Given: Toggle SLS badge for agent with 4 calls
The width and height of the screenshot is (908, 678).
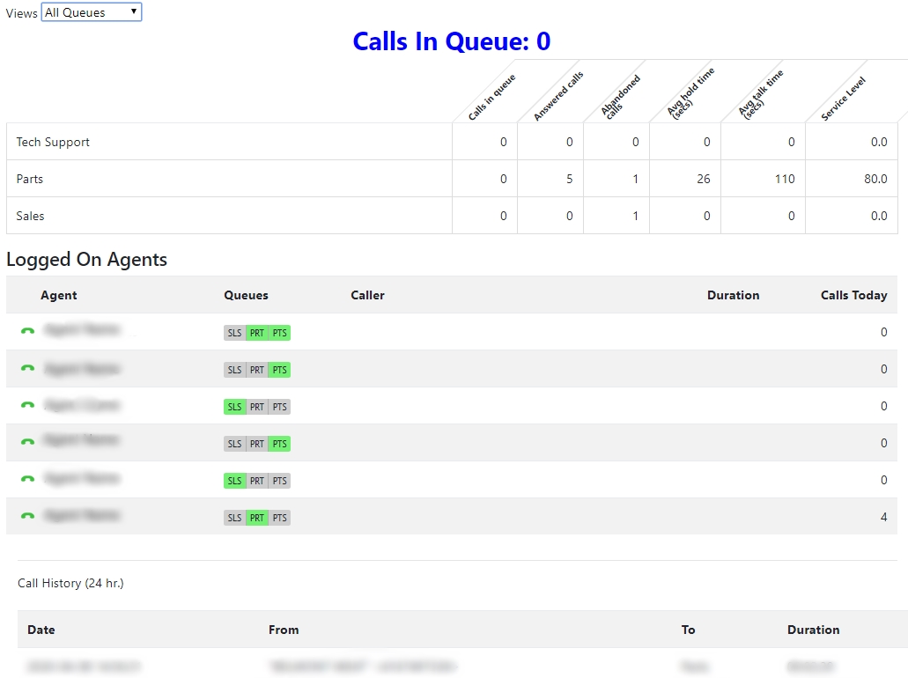Looking at the screenshot, I should coord(234,518).
